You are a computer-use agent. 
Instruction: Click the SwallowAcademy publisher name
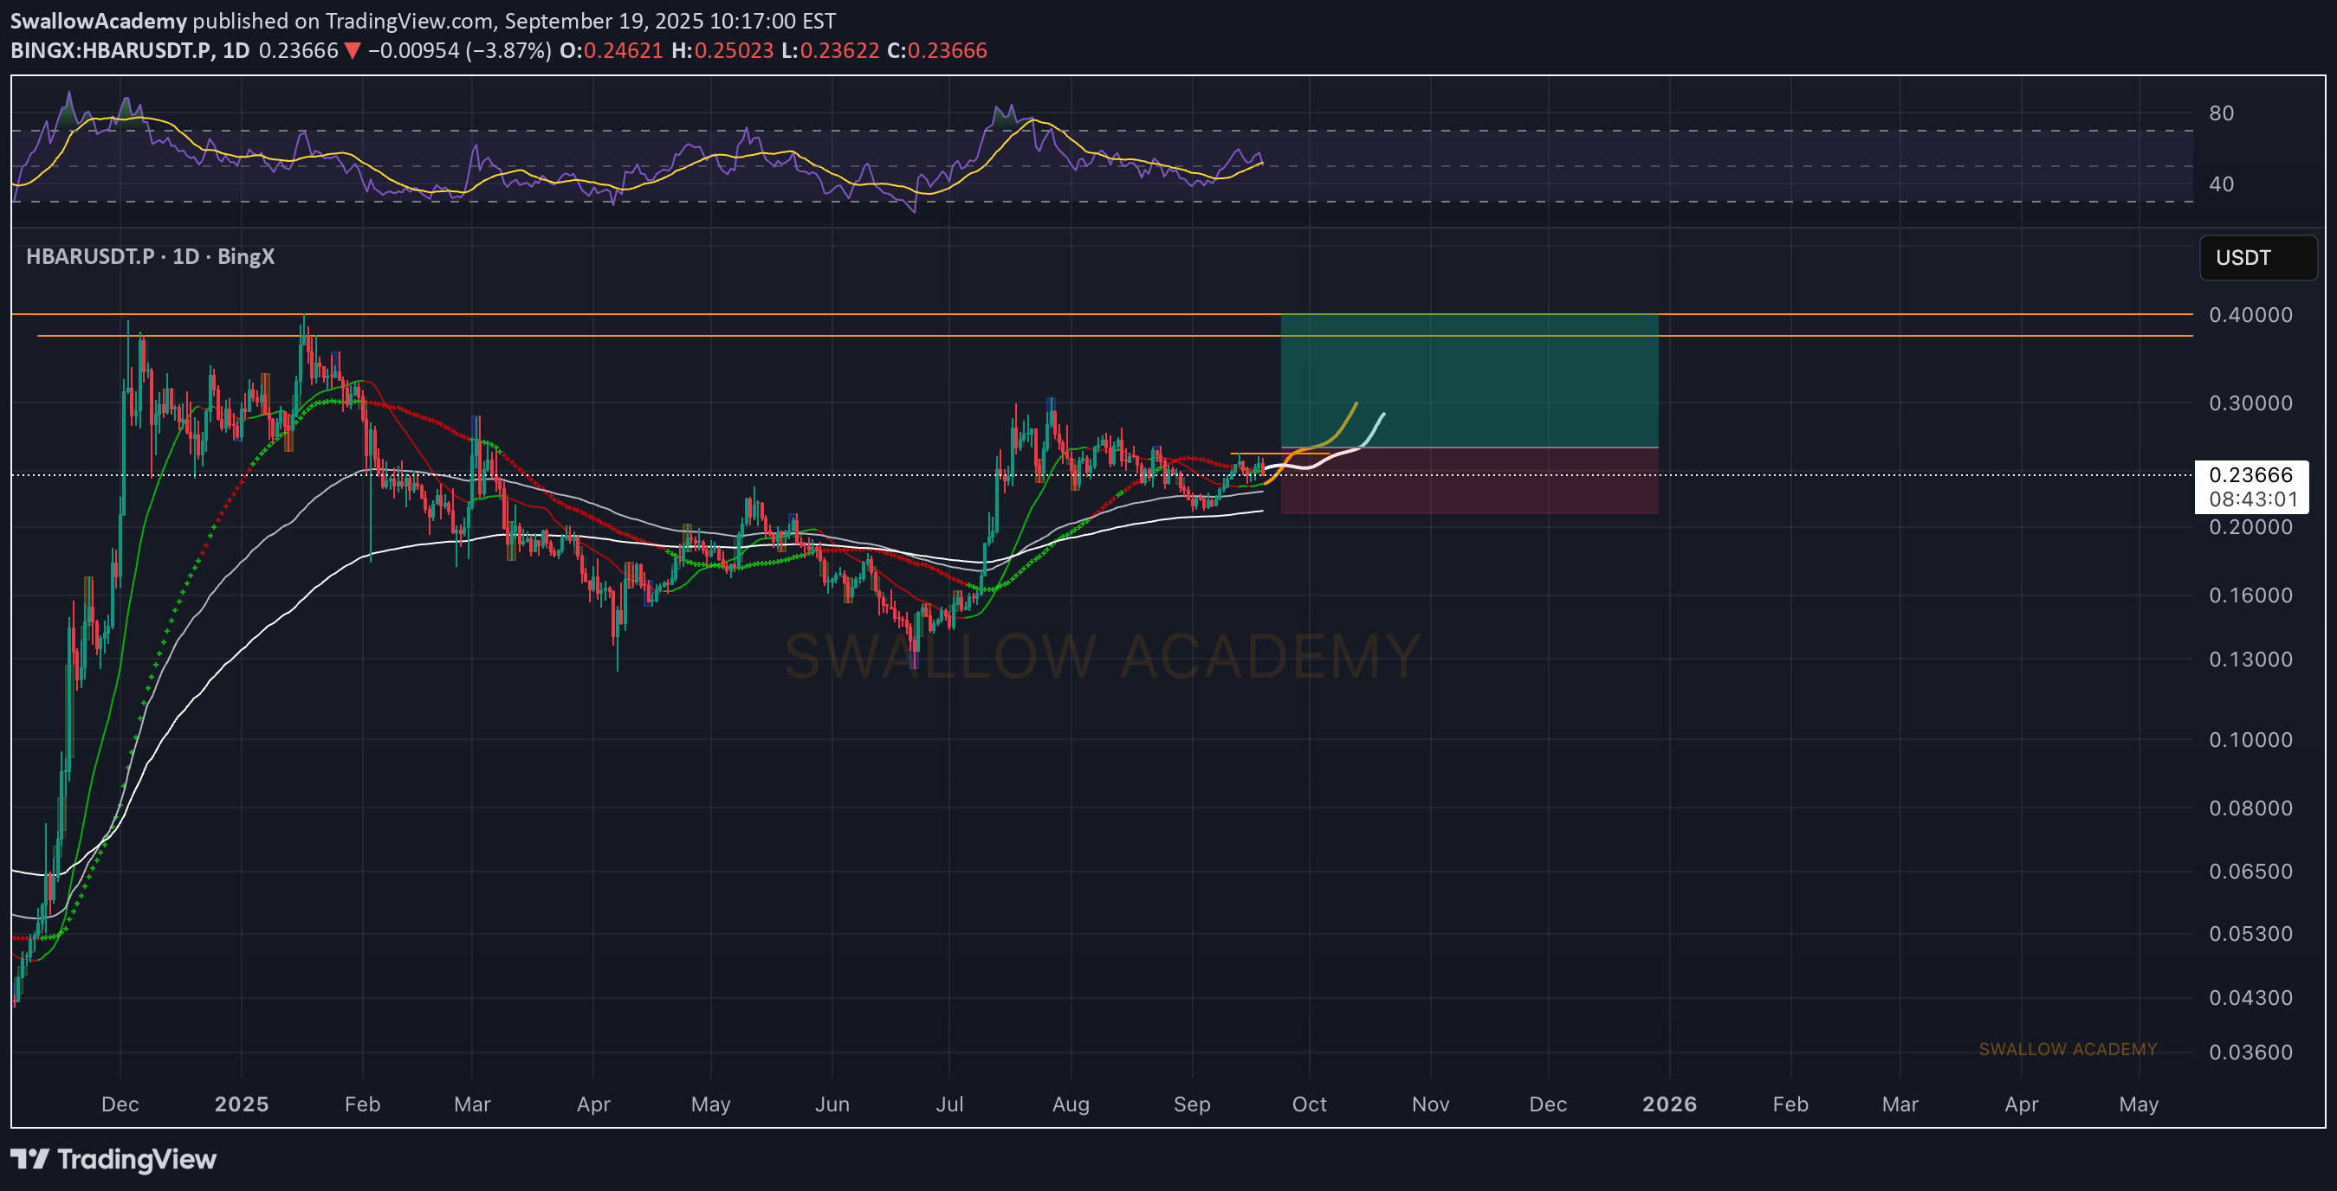[x=98, y=20]
